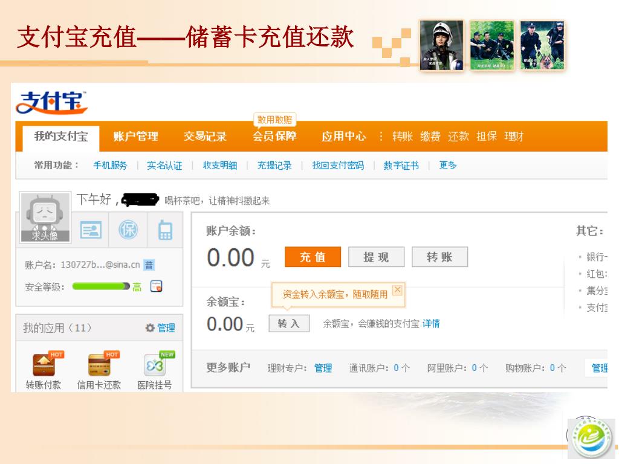This screenshot has width=619, height=464.
Task: Click 集分宝 item under 其它
Action: pyautogui.click(x=597, y=291)
